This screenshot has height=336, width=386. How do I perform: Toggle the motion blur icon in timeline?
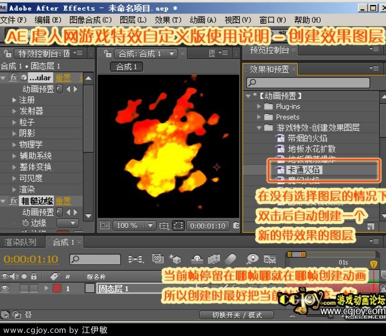[230, 259]
